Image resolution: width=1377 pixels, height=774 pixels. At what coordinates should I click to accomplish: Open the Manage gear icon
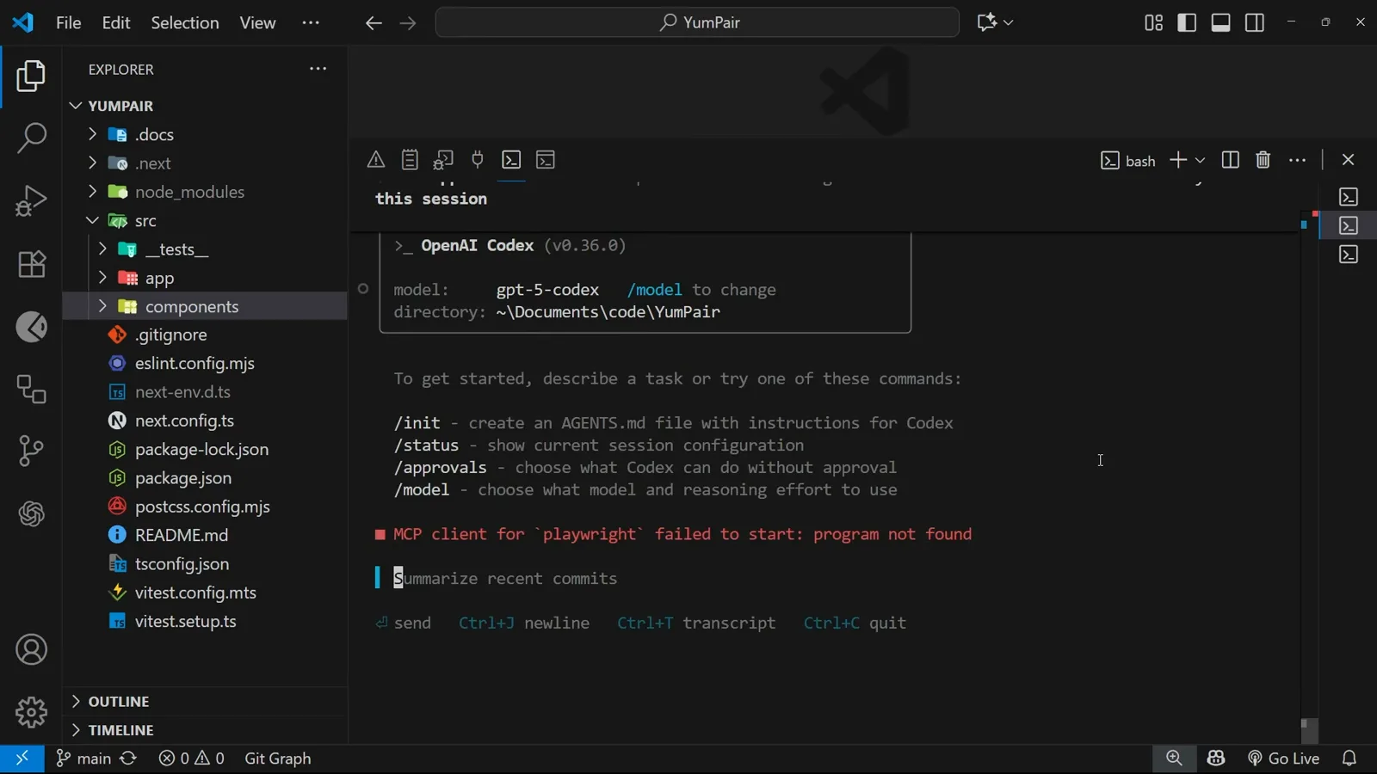(31, 712)
